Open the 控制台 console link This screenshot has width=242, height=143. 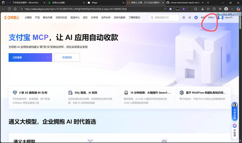click(x=211, y=18)
